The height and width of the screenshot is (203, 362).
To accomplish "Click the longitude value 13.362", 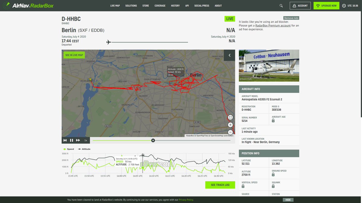I will pyautogui.click(x=276, y=164).
